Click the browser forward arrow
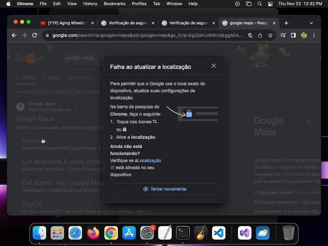Screen dimensions: 328x246 pyautogui.click(x=24, y=35)
